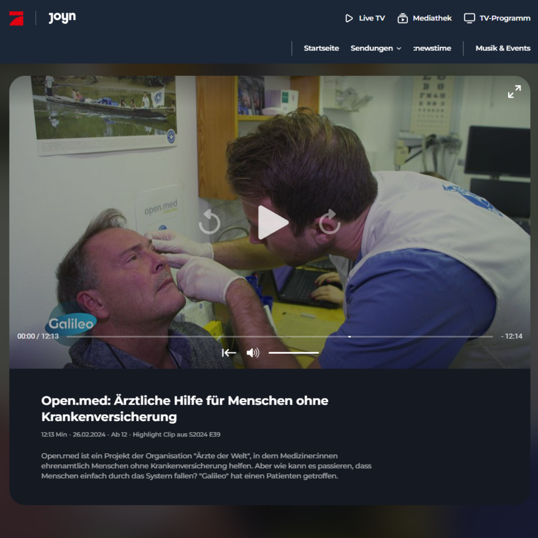Go to the Mediathek section
This screenshot has width=538, height=538.
coord(424,18)
